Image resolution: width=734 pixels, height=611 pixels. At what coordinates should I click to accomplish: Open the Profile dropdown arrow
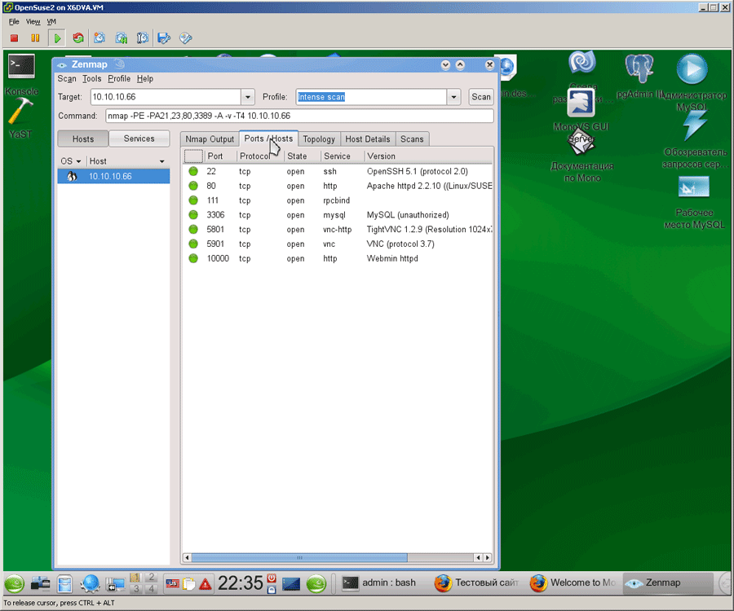click(453, 97)
